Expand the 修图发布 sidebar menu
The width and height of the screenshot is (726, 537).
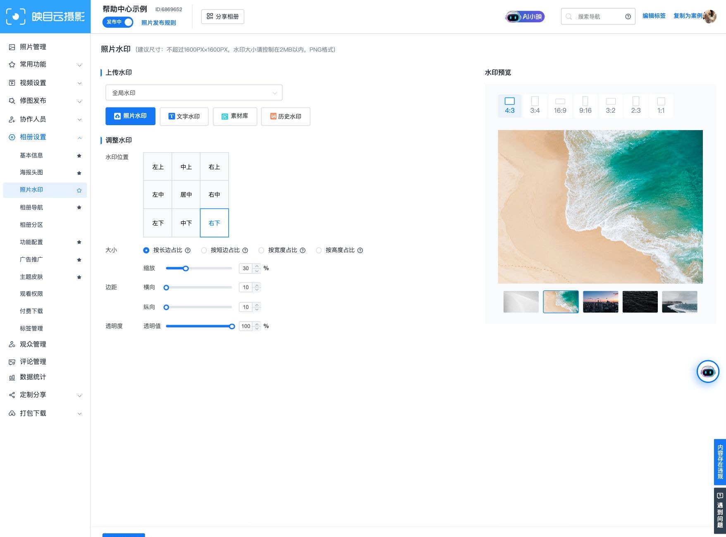[x=45, y=101]
